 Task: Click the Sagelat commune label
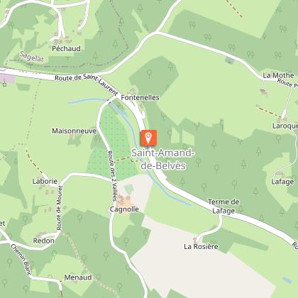pos(32,57)
